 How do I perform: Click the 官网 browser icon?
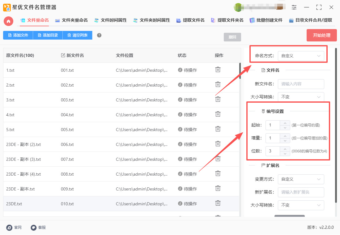(9, 228)
